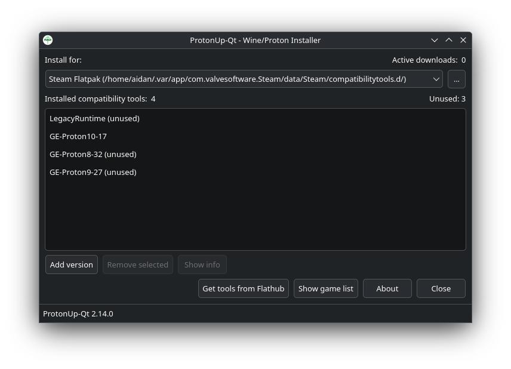The height and width of the screenshot is (369, 511).
Task: Click the Show info button
Action: coord(202,265)
